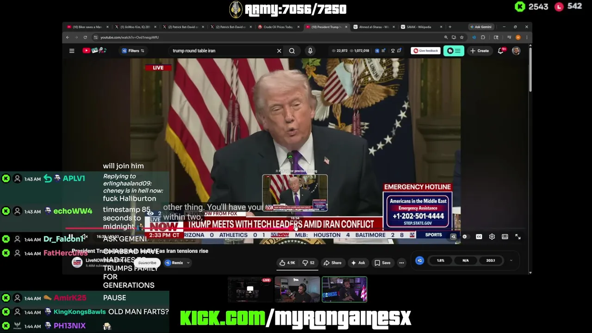The image size is (592, 333).
Task: Switch to first Patrick Bet-David X tab
Action: (183, 27)
